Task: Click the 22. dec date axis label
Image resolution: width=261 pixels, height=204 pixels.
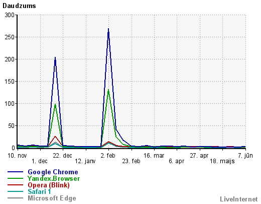Action: (62, 156)
